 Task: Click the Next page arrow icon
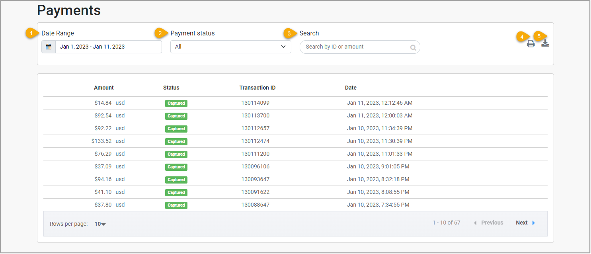tap(533, 223)
